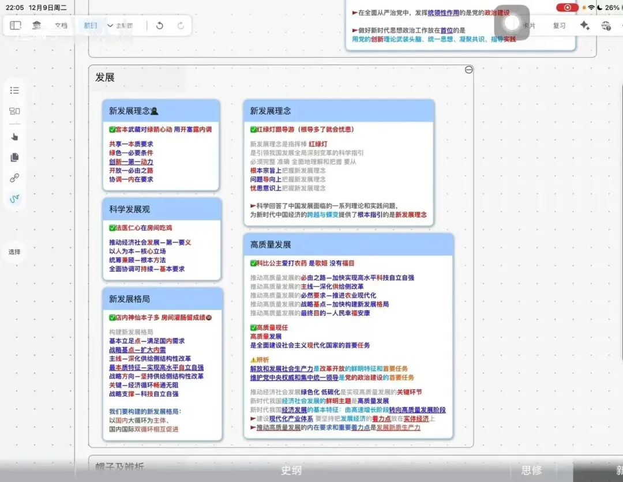Tap the AI sparkle icon

pyautogui.click(x=584, y=25)
